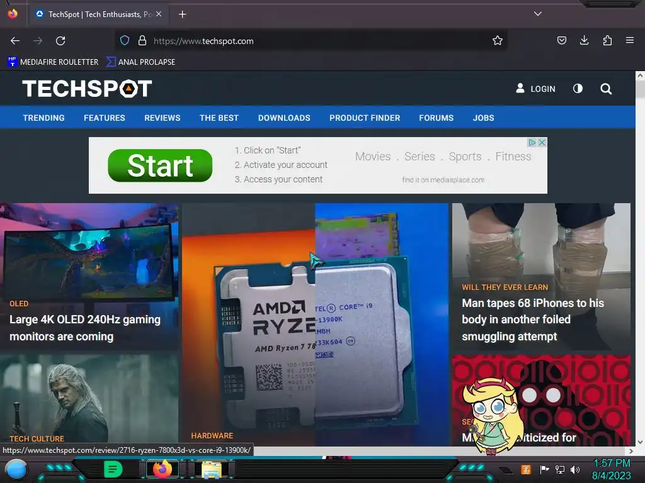This screenshot has height=483, width=645.
Task: Click the orange tray application icon
Action: (x=526, y=469)
